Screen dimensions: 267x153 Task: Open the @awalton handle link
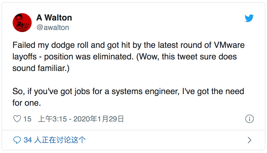point(53,27)
